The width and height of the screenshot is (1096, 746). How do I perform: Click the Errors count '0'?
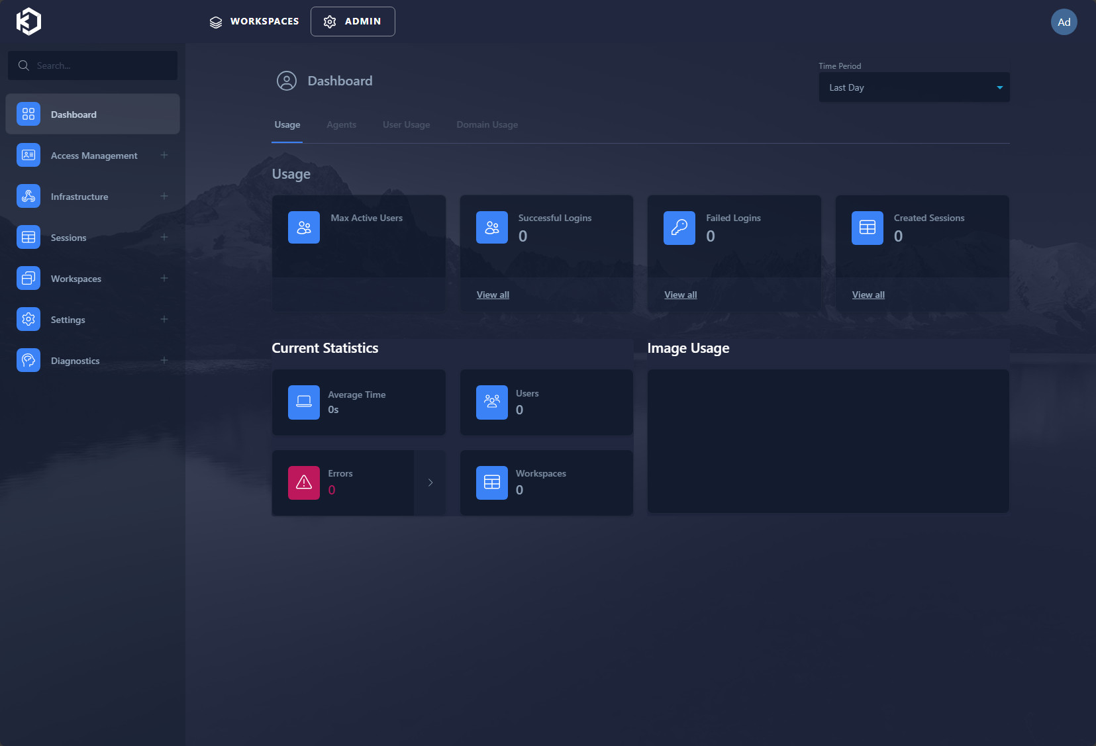click(x=332, y=490)
